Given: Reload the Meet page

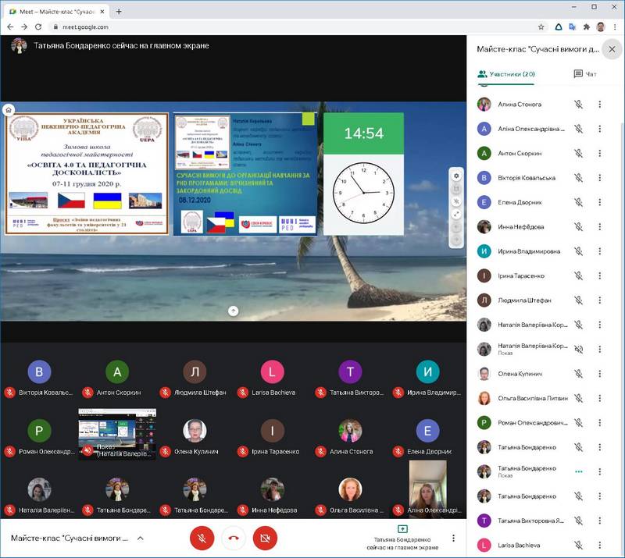Looking at the screenshot, I should 38,27.
